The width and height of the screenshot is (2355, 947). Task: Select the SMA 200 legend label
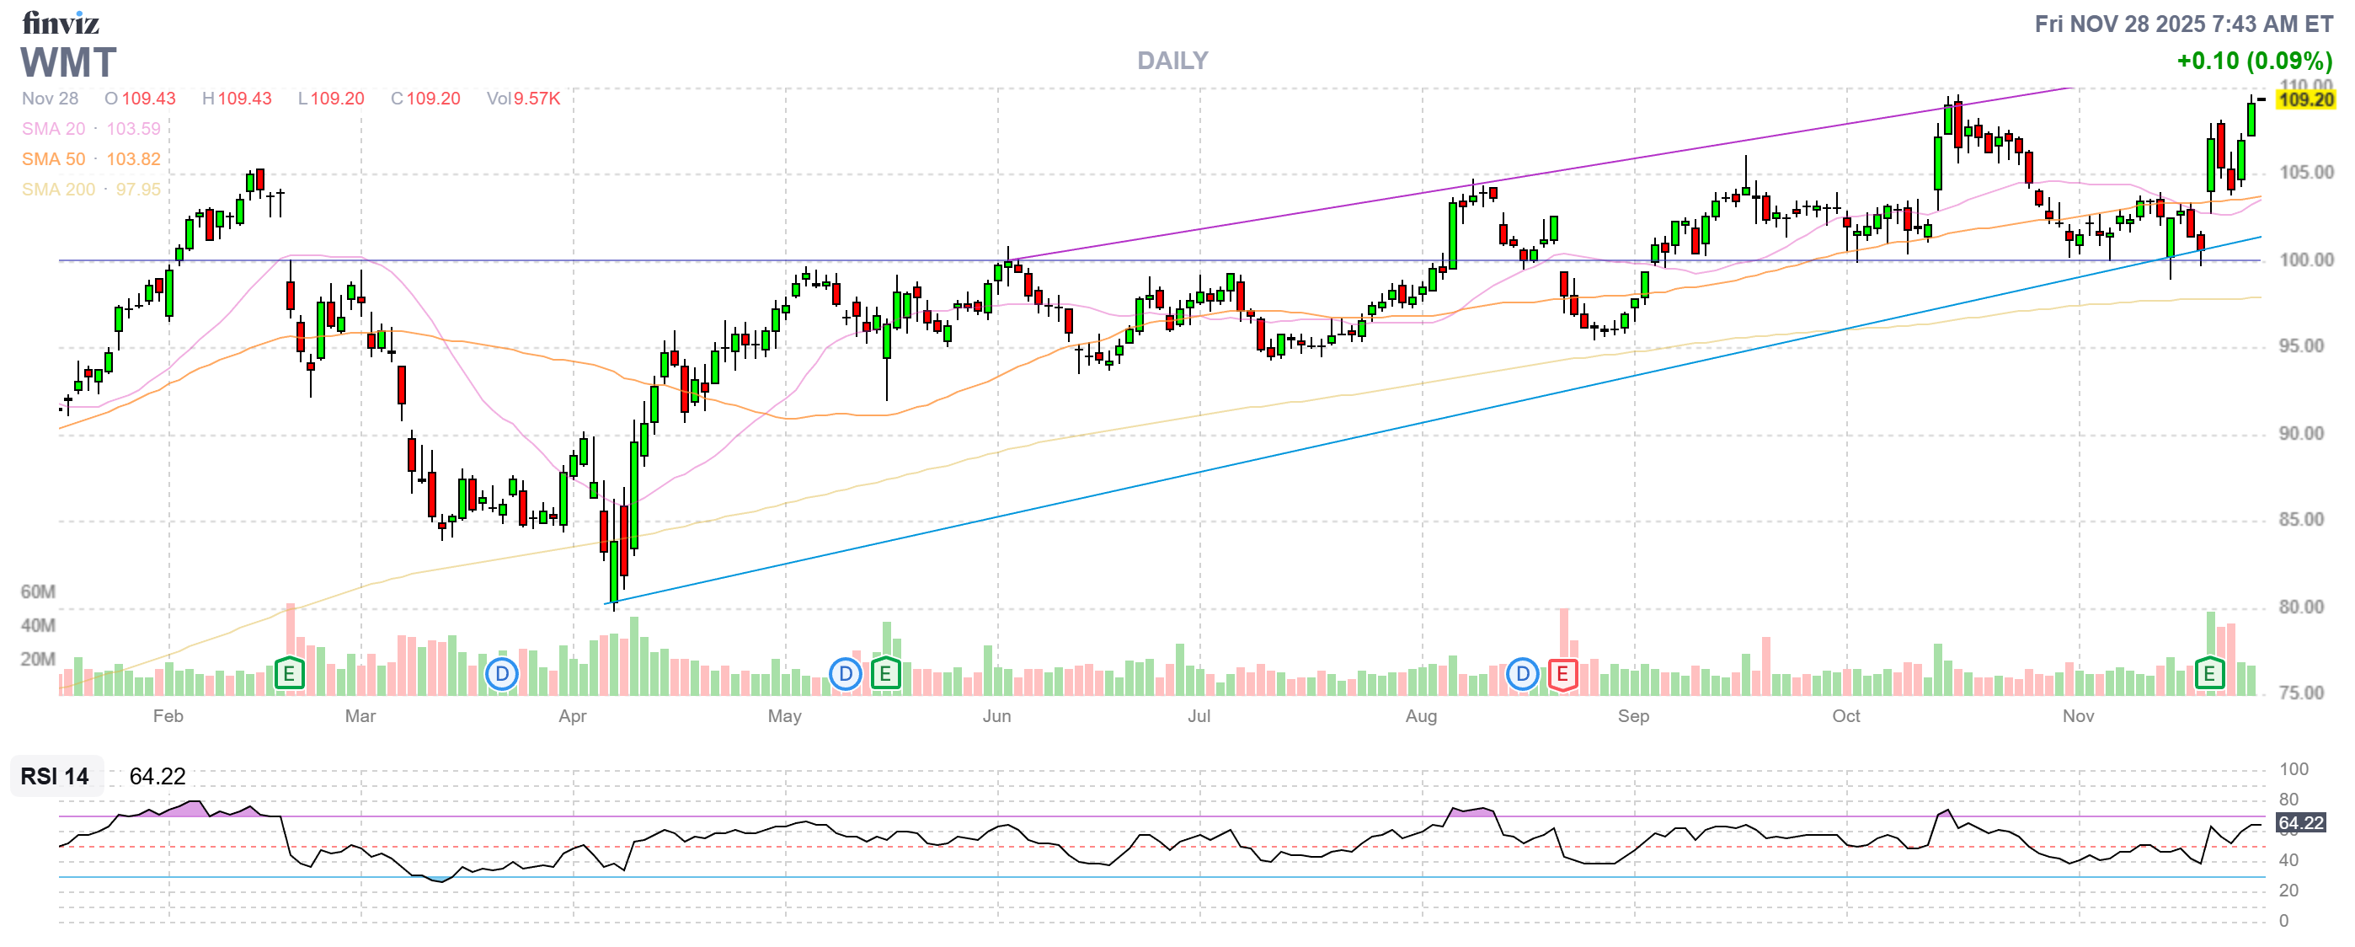point(57,190)
